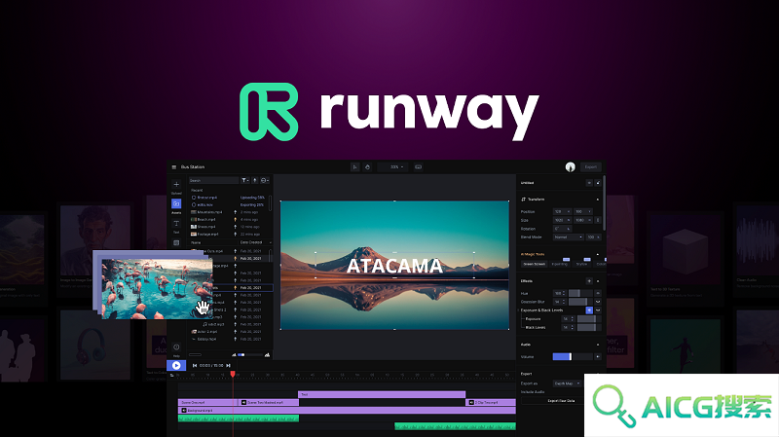
Task: Toggle the aspect ratio link next to Size
Action: [598, 220]
